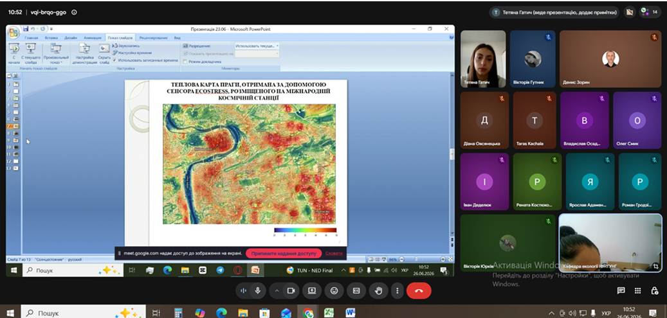The image size is (667, 318).
Task: Select Tetiana Hatych's video tile
Action: click(x=483, y=59)
